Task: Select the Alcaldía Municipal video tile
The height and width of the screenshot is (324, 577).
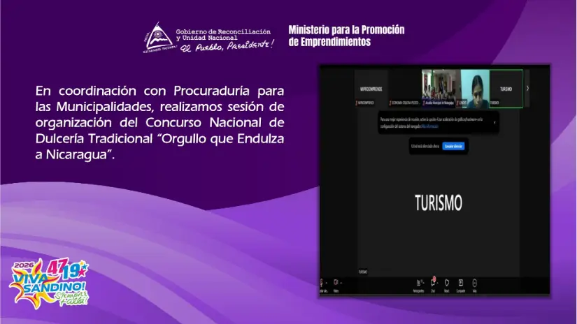Action: point(439,89)
